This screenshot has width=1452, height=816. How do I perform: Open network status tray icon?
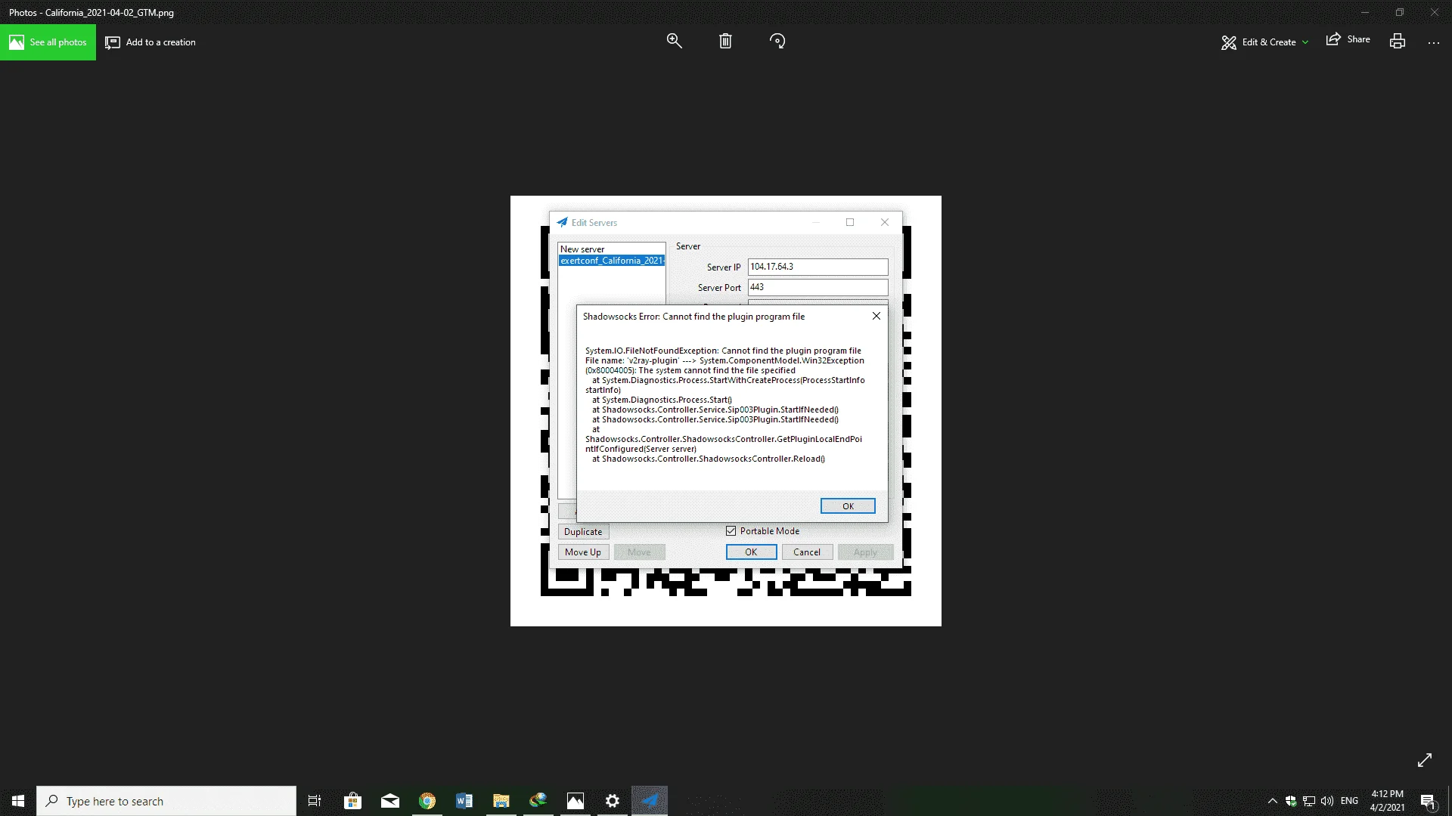coord(1309,801)
